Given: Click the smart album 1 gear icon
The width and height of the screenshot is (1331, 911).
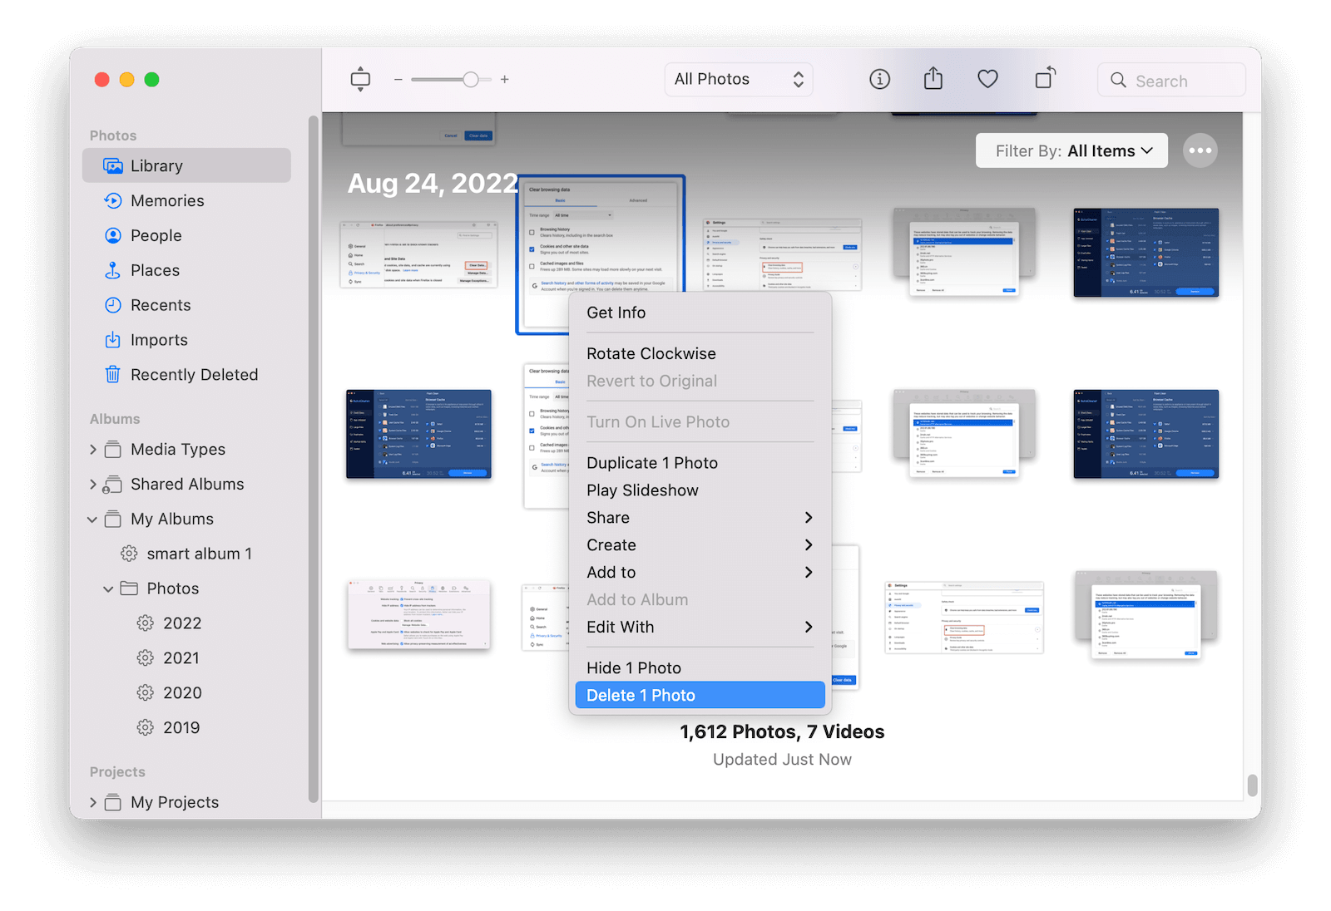Looking at the screenshot, I should 129,554.
